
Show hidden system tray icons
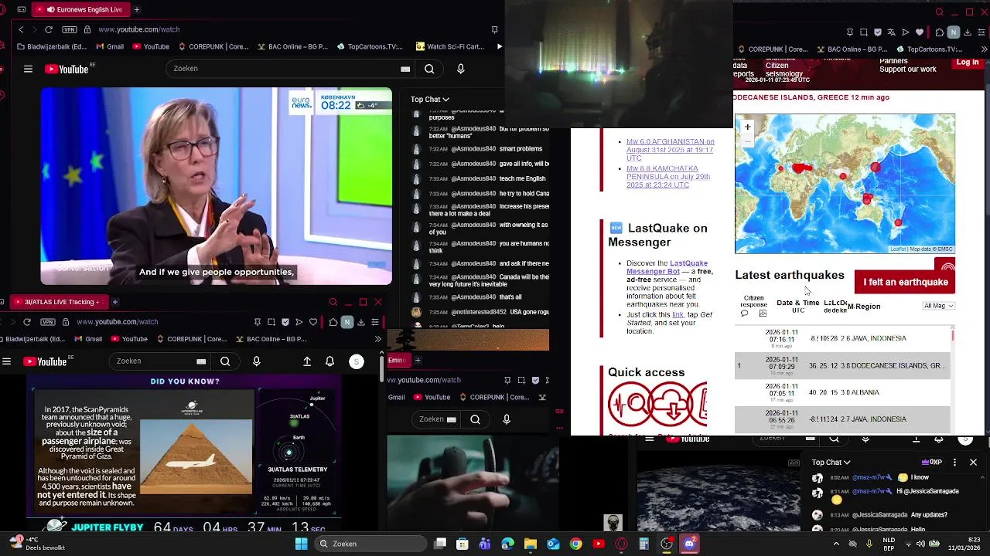pyautogui.click(x=836, y=544)
